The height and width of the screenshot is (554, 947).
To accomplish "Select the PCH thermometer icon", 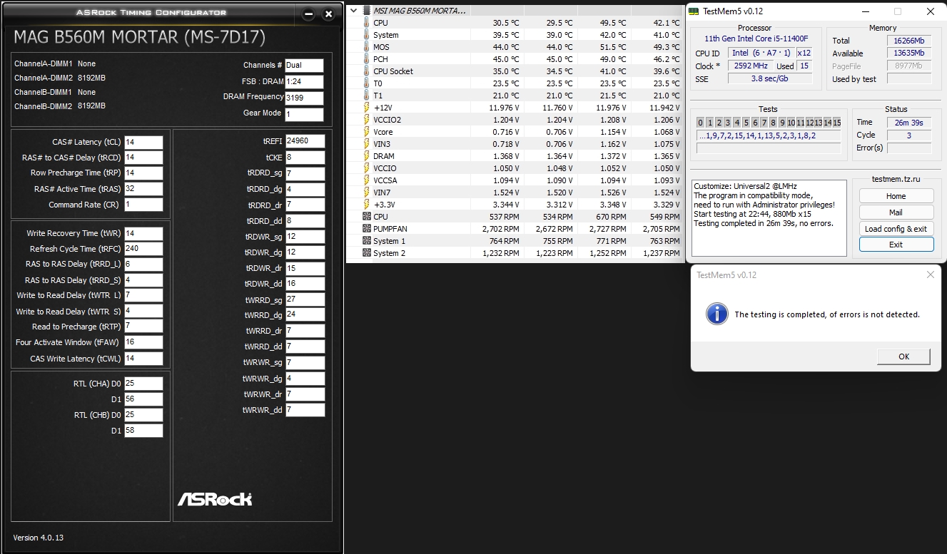I will (367, 59).
